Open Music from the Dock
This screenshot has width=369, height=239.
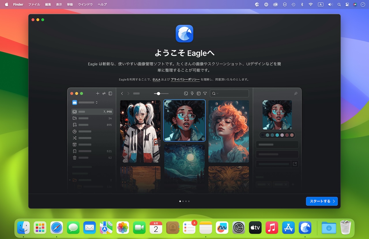coord(272,228)
